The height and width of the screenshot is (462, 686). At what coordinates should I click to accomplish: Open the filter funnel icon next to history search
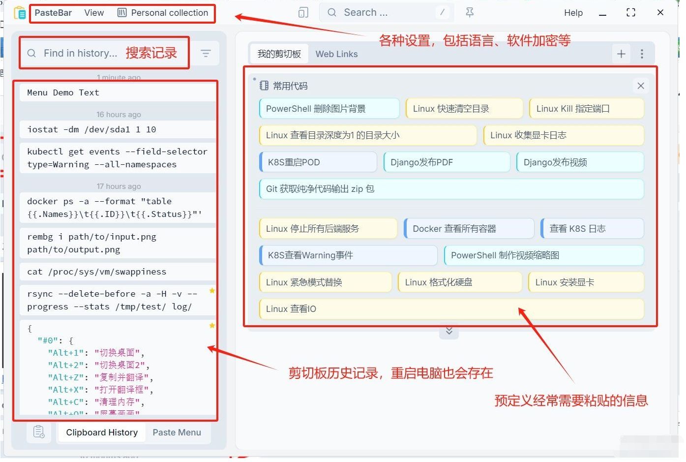[x=206, y=53]
